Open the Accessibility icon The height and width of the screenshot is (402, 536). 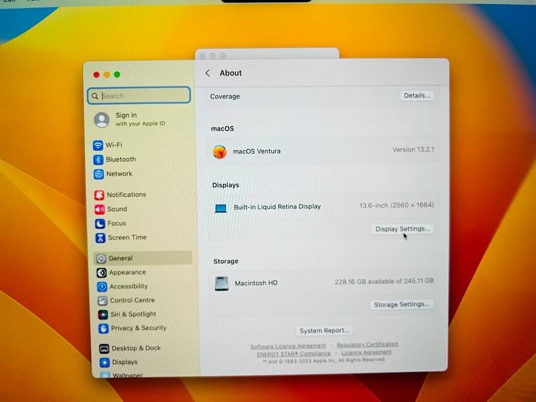(x=102, y=287)
